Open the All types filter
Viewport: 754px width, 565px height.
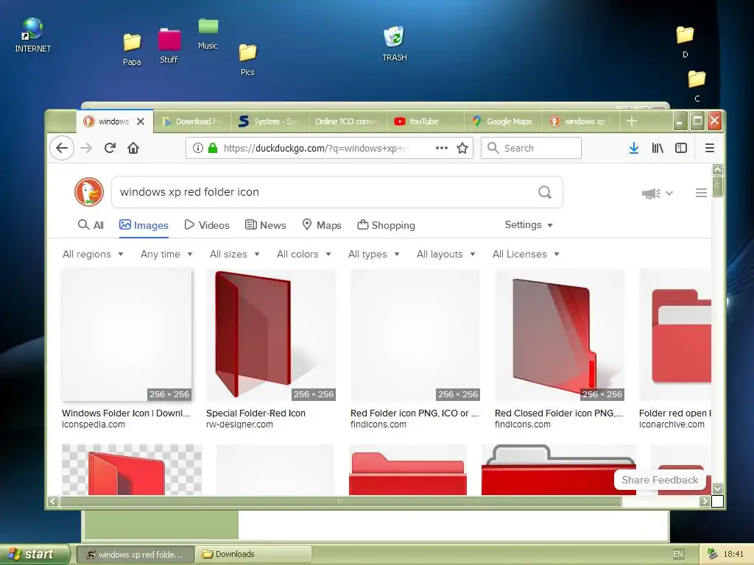coord(373,254)
